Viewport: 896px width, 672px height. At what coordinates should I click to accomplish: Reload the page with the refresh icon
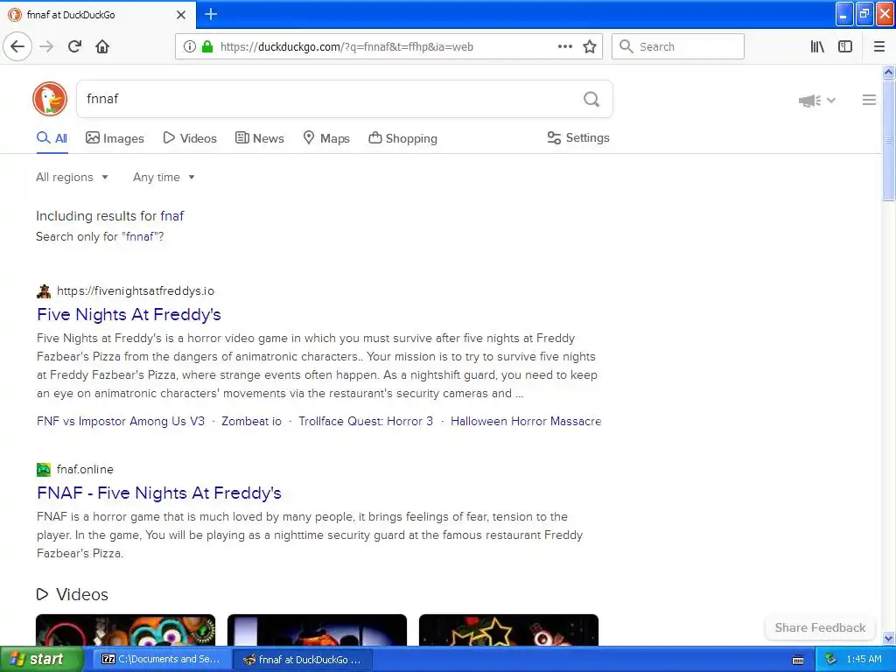[74, 46]
